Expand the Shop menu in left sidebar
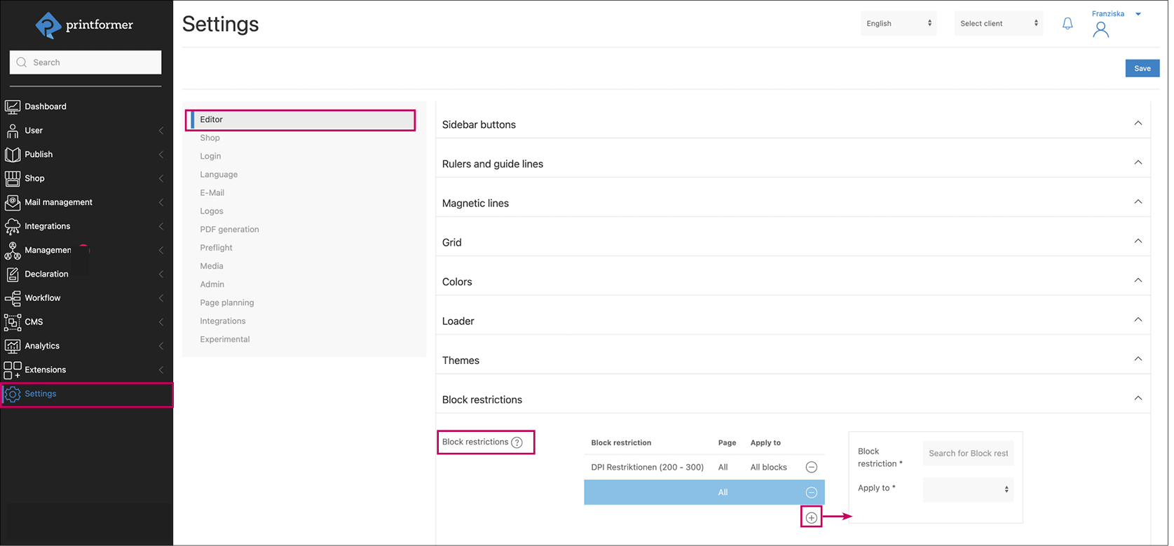 pyautogui.click(x=161, y=178)
